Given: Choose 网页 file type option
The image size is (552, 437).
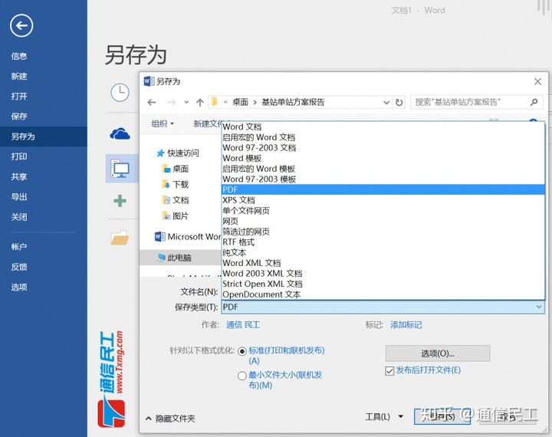Looking at the screenshot, I should tap(383, 221).
